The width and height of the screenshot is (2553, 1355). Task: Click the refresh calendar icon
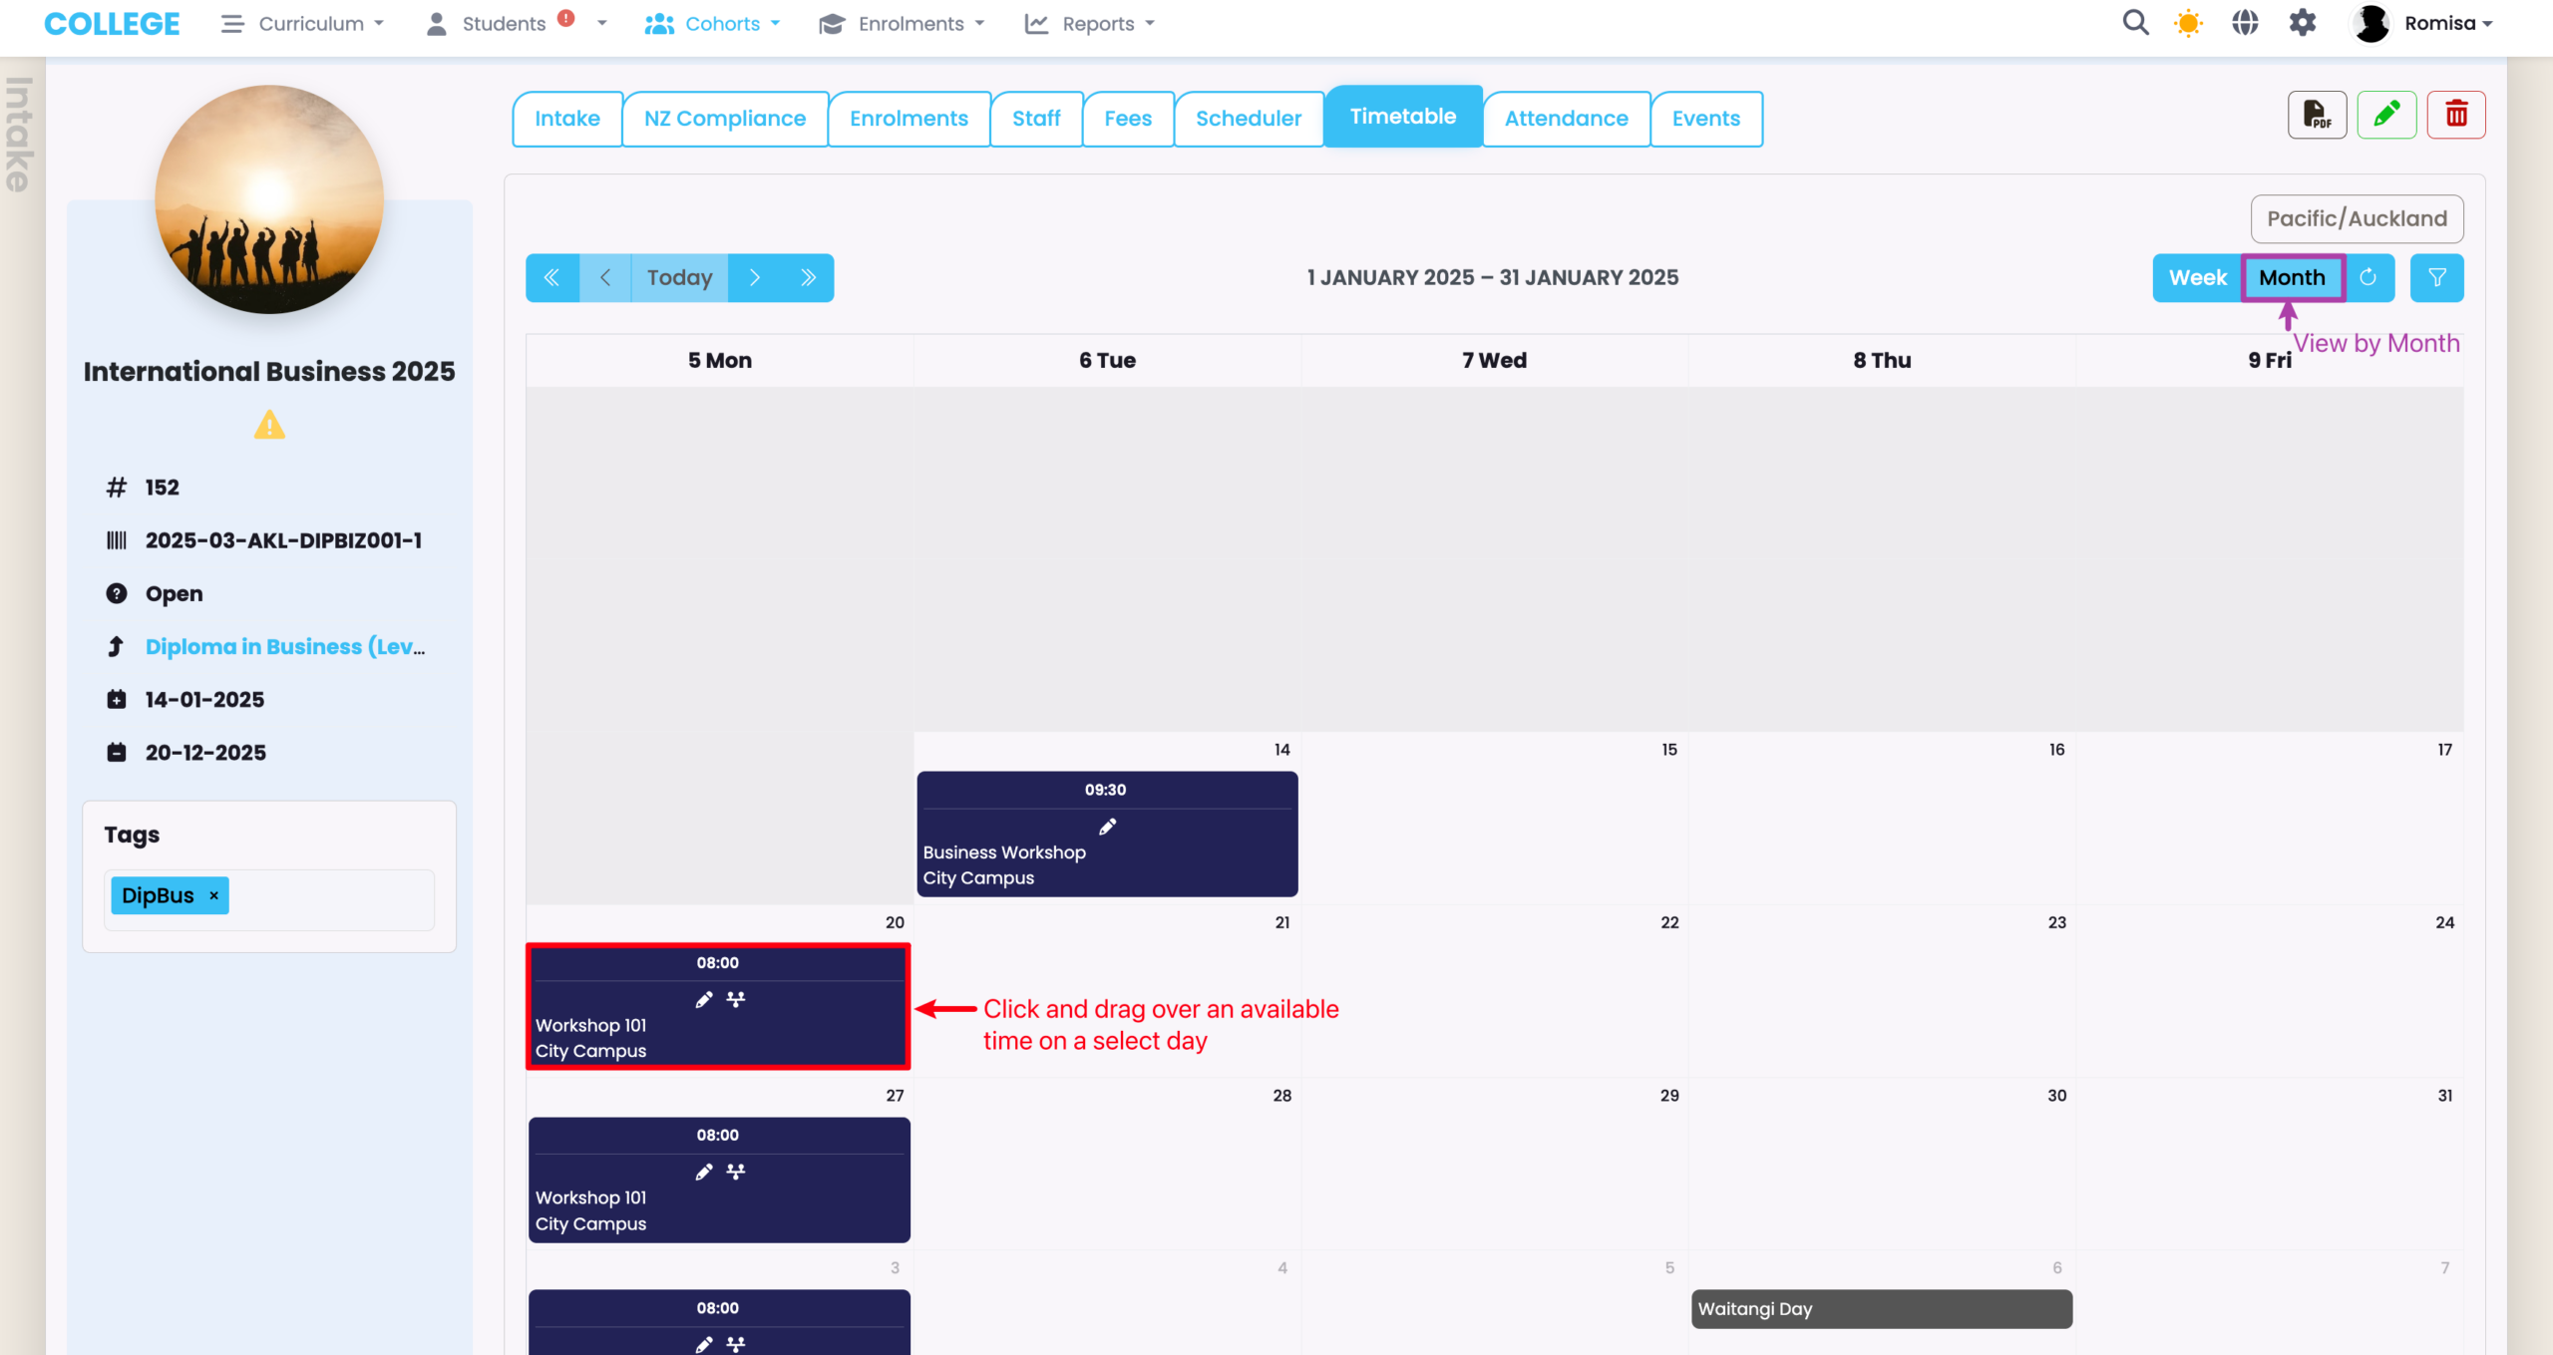tap(2369, 278)
